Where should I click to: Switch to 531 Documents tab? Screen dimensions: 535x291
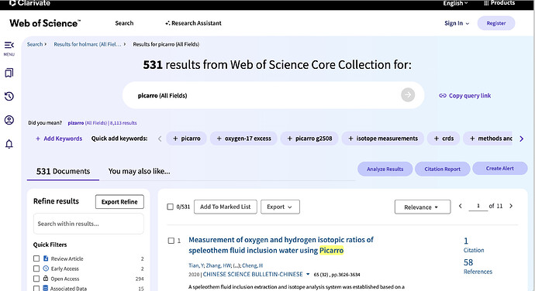(63, 171)
